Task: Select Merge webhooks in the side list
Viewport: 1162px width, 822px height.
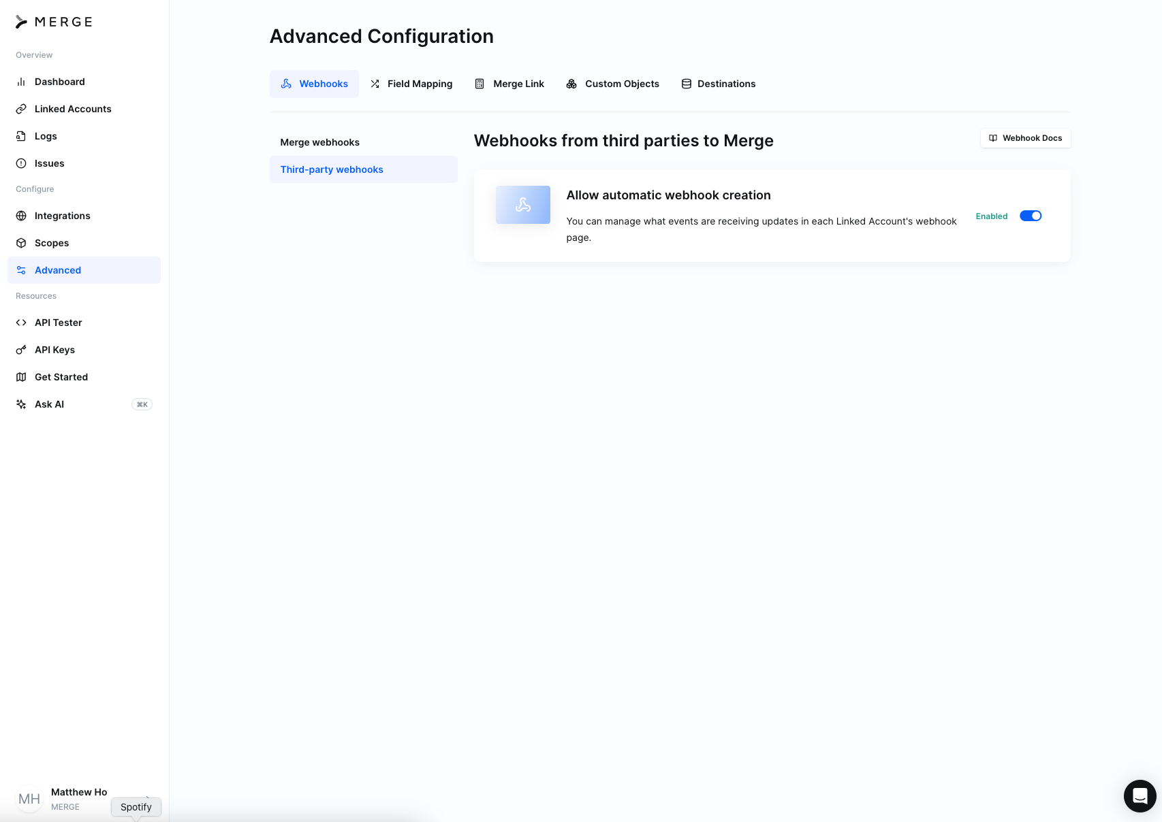Action: (x=364, y=142)
